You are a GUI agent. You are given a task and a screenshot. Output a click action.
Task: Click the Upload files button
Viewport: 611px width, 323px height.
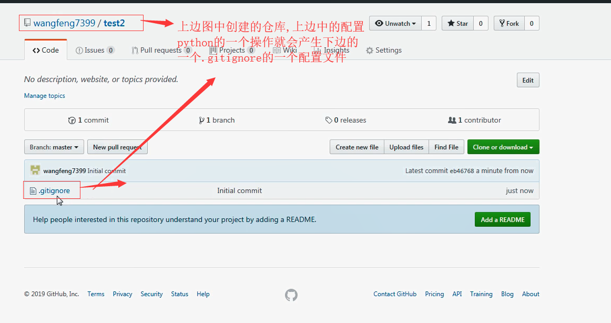click(406, 147)
